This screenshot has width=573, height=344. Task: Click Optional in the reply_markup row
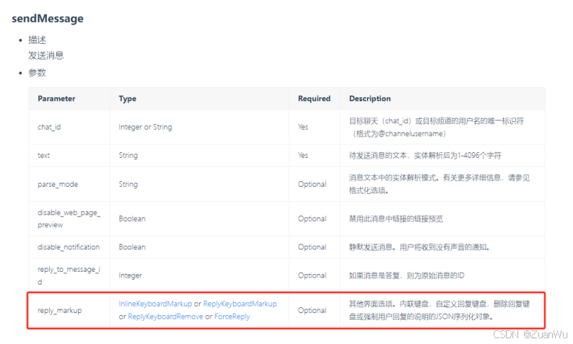pos(312,310)
